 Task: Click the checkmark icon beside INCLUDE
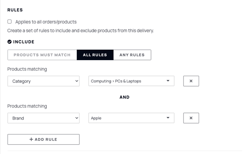(9, 42)
